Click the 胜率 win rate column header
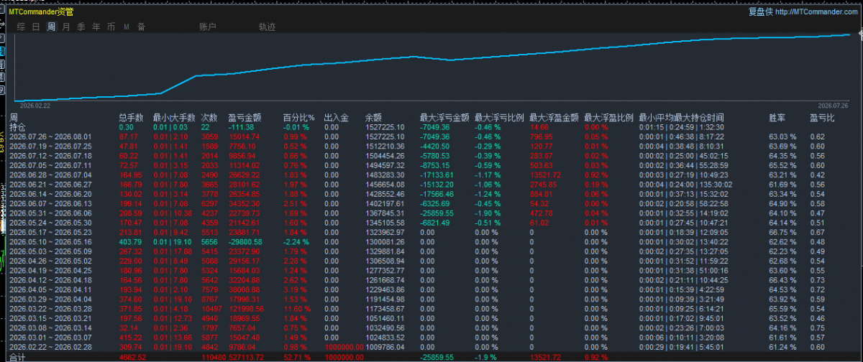The width and height of the screenshot is (863, 362). tap(777, 117)
